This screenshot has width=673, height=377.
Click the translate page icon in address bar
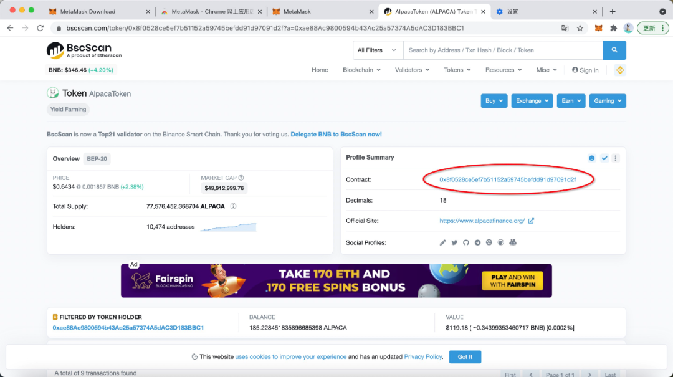point(565,28)
